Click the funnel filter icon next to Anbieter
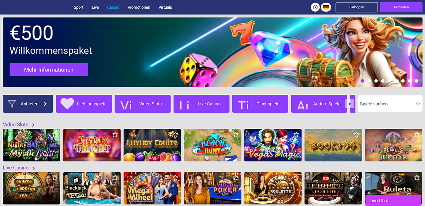 pos(12,104)
